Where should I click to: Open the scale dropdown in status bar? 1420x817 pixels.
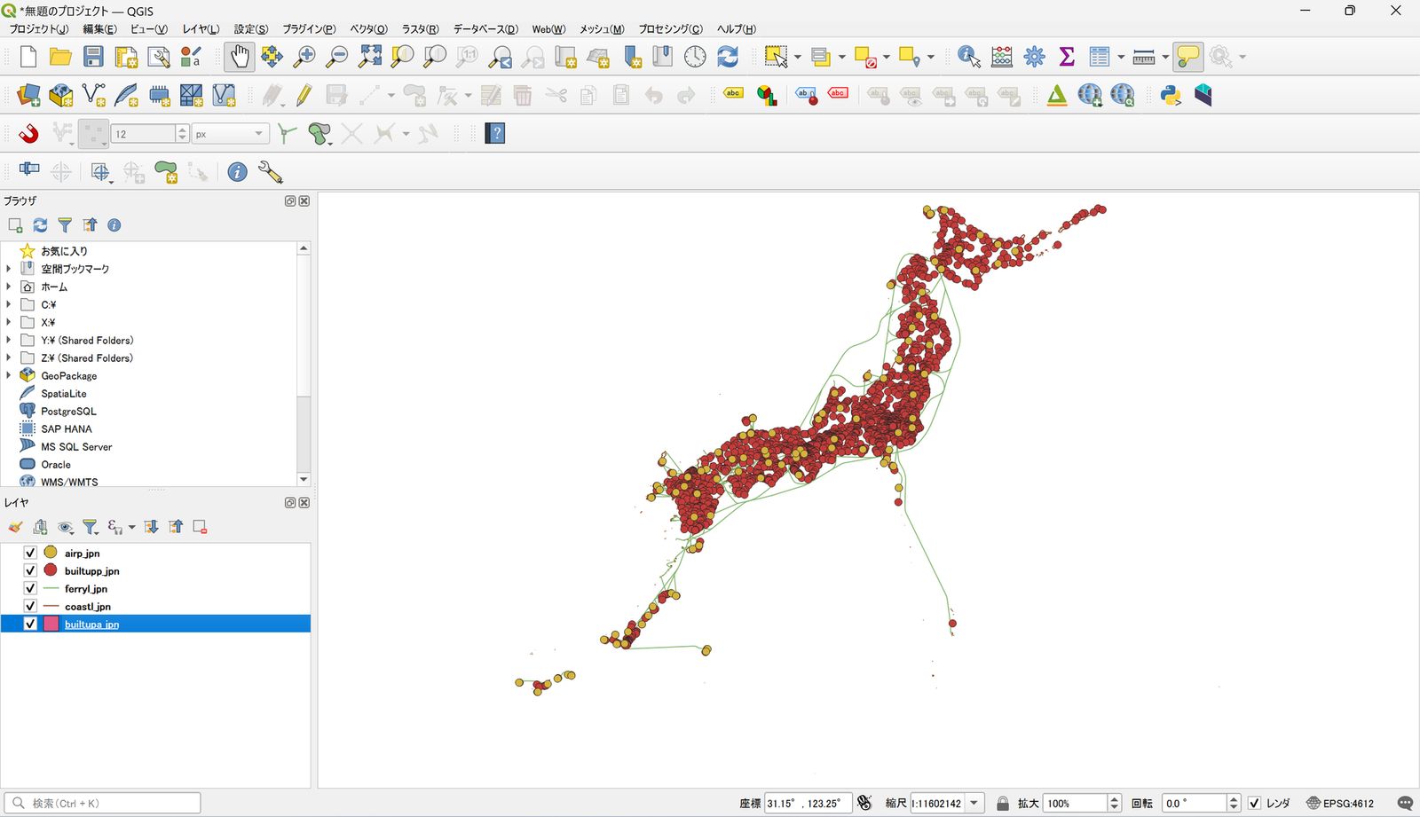pos(974,803)
